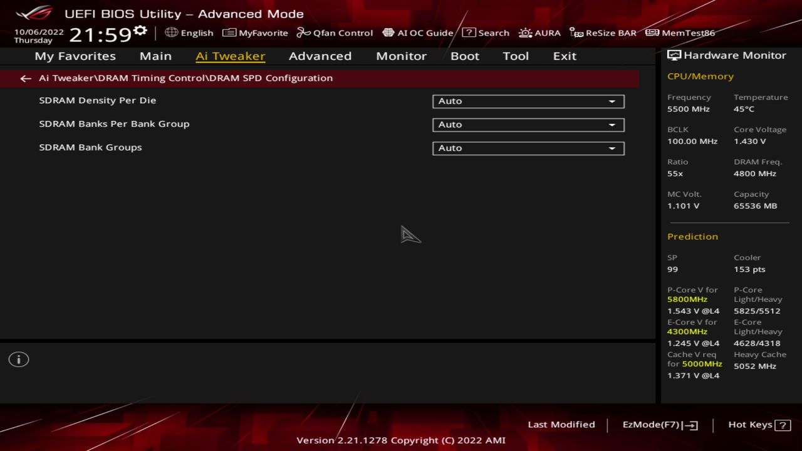Click the SP value 99

pyautogui.click(x=673, y=270)
